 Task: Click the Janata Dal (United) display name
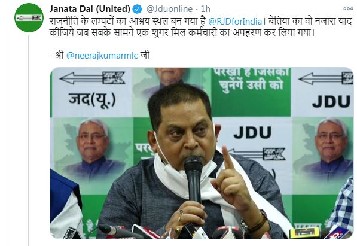(90, 9)
